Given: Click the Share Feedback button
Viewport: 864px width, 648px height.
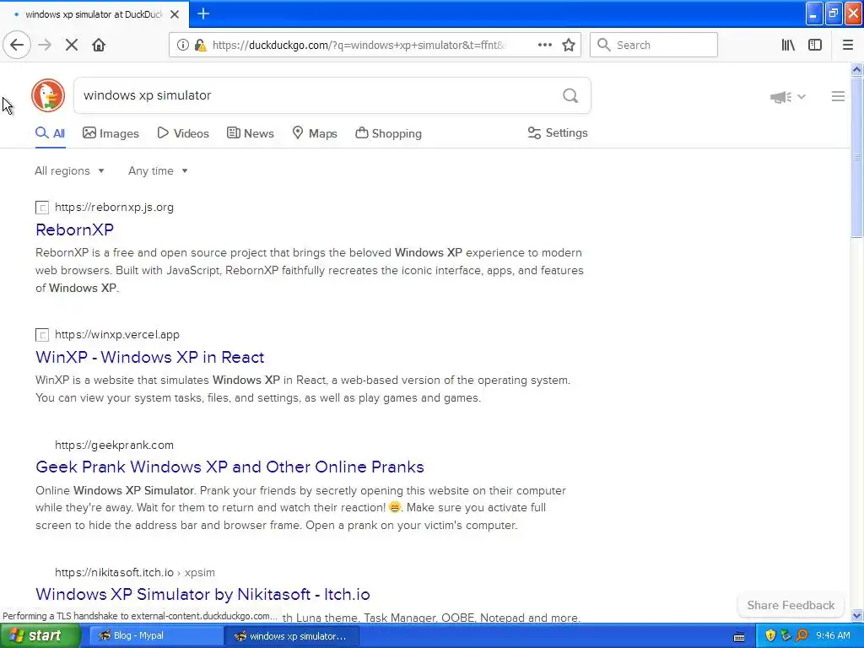Looking at the screenshot, I should click(x=791, y=605).
